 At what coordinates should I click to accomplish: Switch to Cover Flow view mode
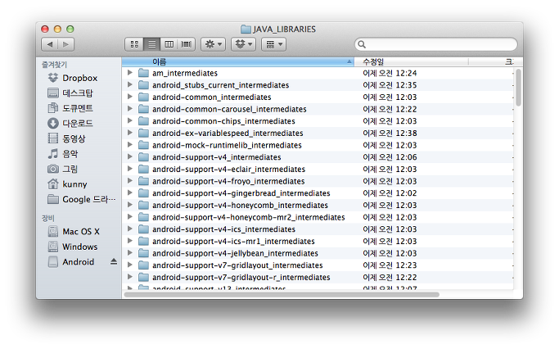click(x=186, y=44)
